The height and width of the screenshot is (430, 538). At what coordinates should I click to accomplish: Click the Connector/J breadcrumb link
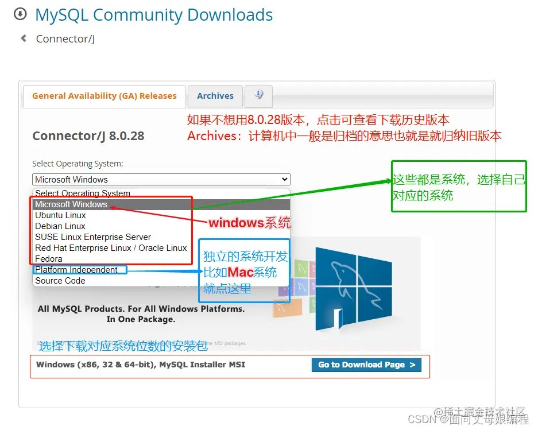pos(65,39)
